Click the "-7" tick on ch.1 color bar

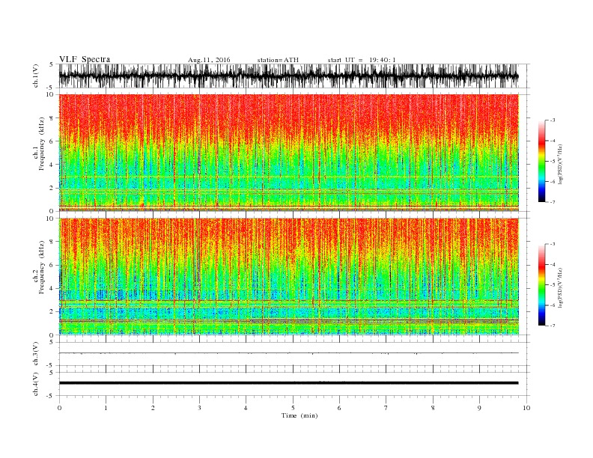tap(552, 202)
